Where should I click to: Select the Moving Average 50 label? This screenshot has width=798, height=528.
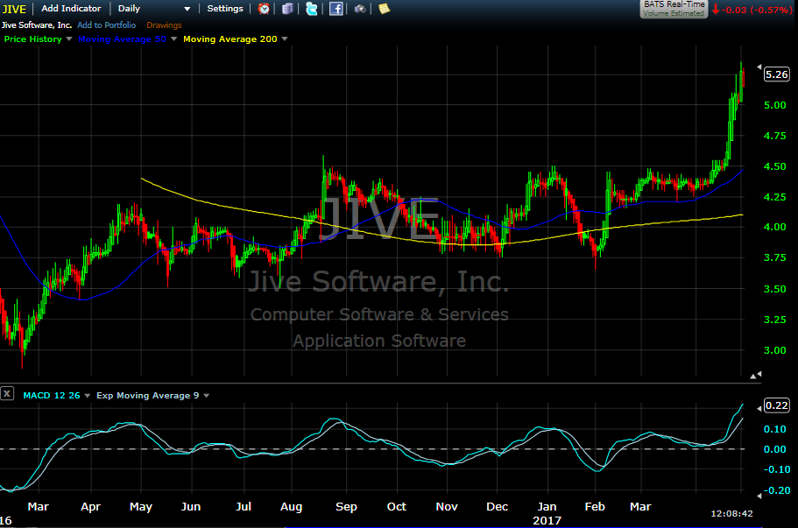[x=122, y=39]
